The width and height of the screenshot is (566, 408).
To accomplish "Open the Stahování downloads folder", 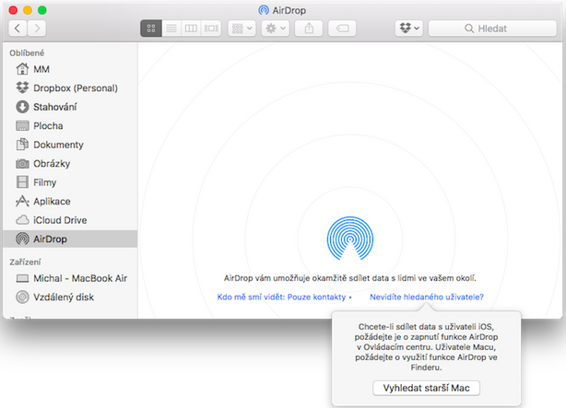I will [x=70, y=107].
